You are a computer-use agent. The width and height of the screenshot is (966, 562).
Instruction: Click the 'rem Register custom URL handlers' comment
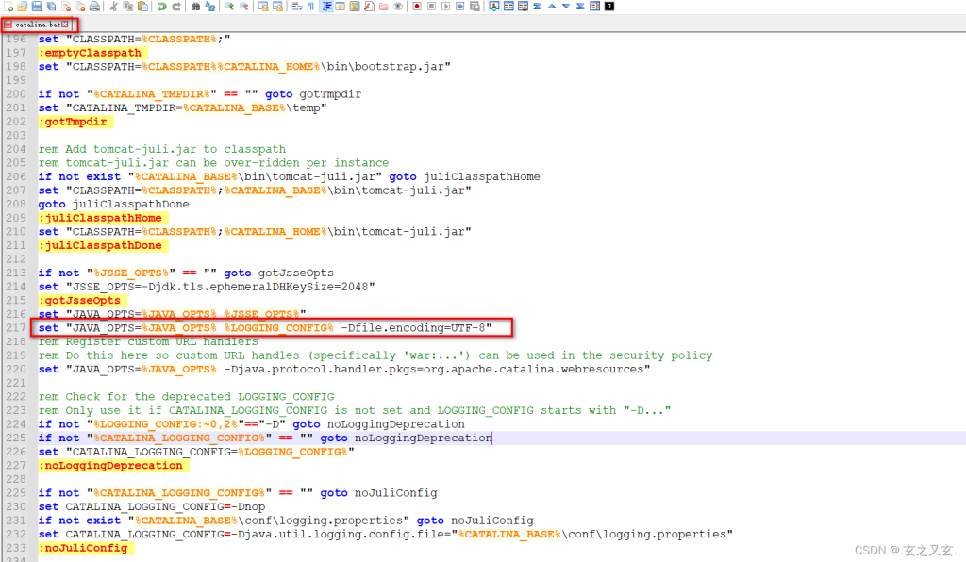click(x=148, y=341)
